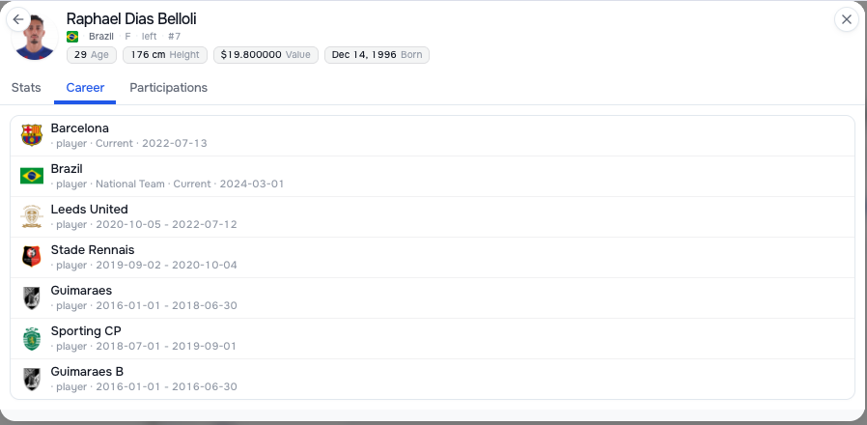Viewport: 867px width, 425px height.
Task: Select the Leeds United team name
Action: 89,210
